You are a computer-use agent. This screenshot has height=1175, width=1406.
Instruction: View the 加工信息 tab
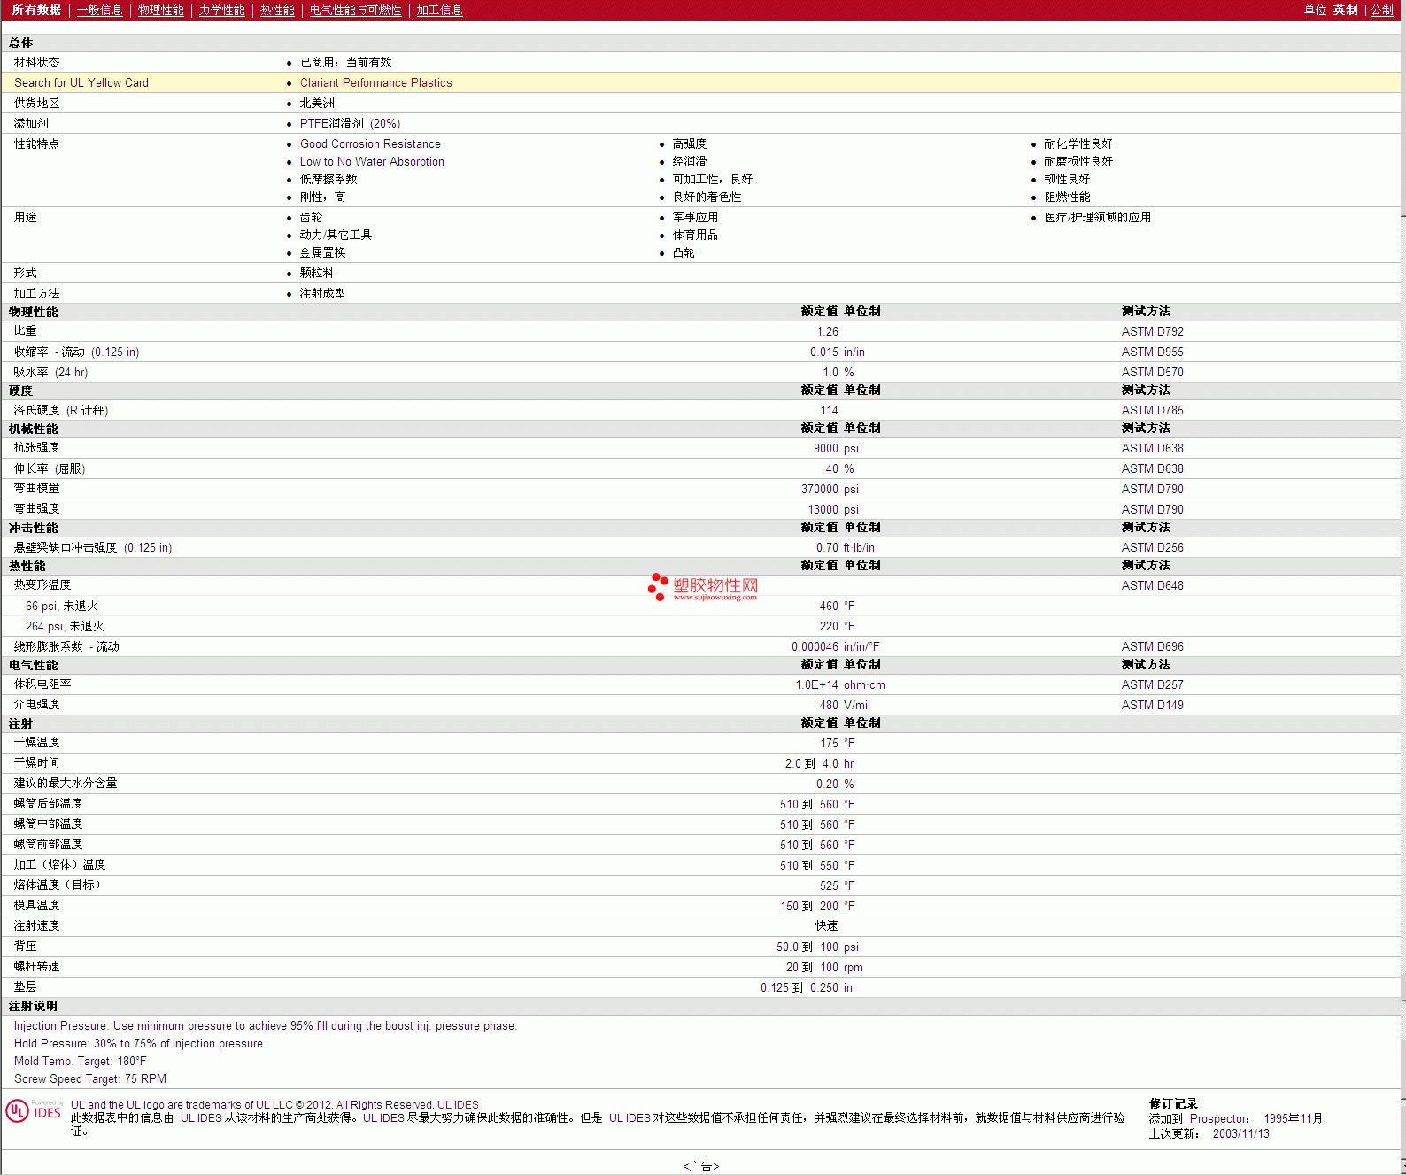tap(439, 11)
